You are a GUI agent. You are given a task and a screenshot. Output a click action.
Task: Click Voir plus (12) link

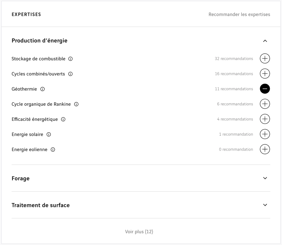pyautogui.click(x=139, y=232)
